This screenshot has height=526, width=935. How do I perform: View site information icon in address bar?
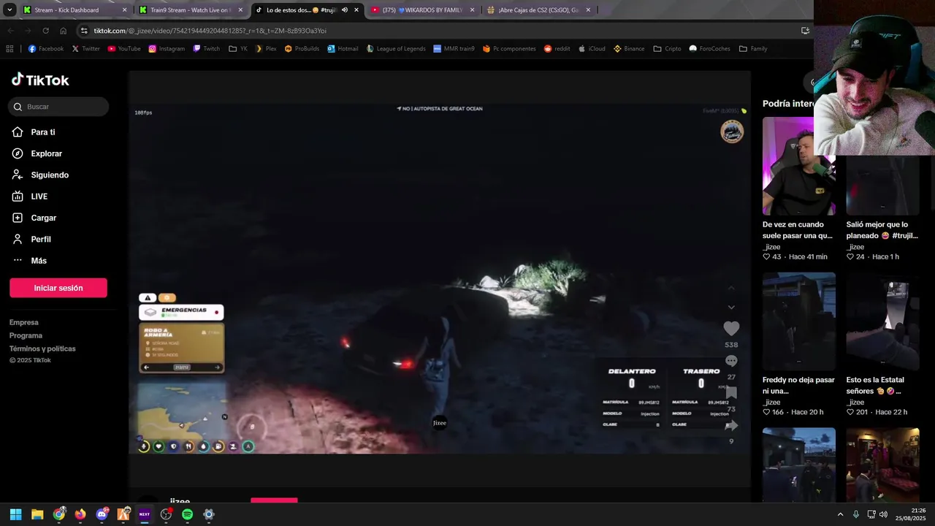[84, 31]
